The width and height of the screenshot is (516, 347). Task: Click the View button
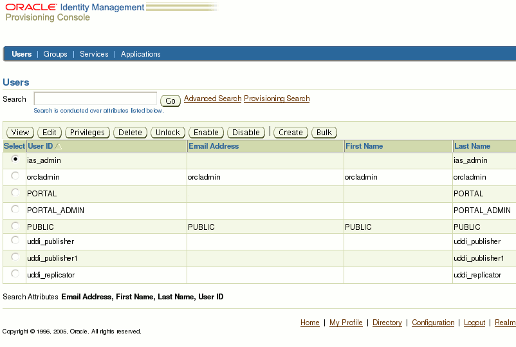coord(20,133)
